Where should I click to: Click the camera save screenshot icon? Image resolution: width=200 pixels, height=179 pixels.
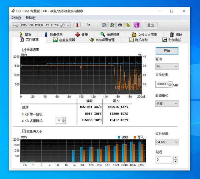pos(120,25)
